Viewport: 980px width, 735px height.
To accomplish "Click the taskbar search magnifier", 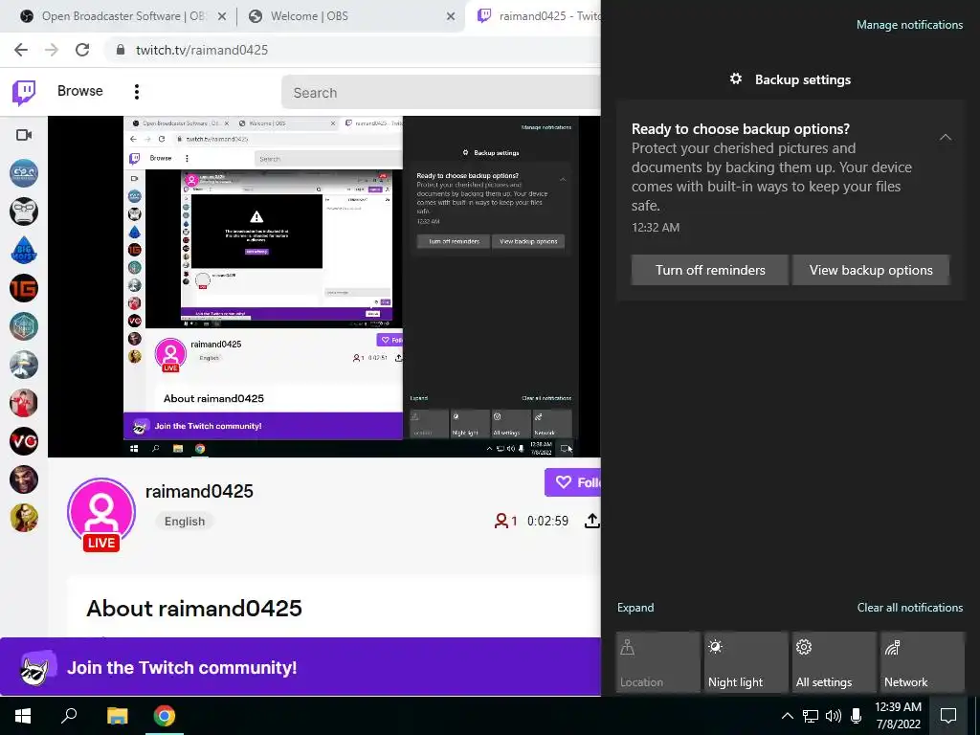I will (69, 716).
